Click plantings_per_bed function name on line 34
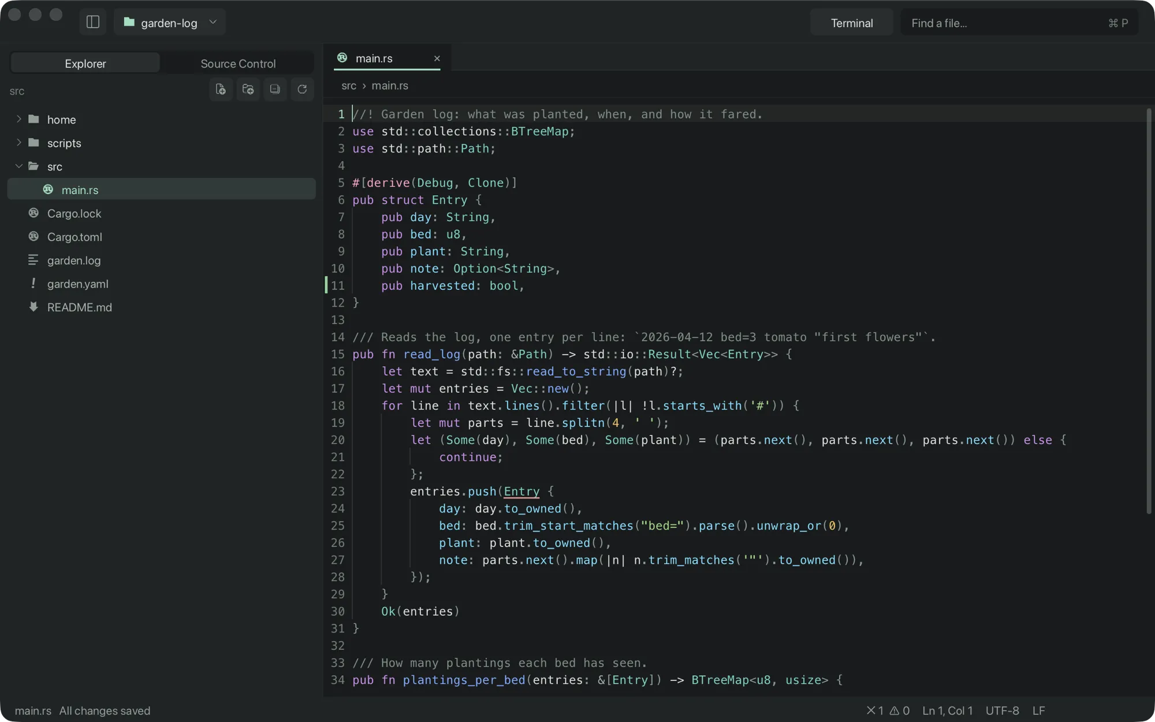The width and height of the screenshot is (1155, 722). coord(464,680)
